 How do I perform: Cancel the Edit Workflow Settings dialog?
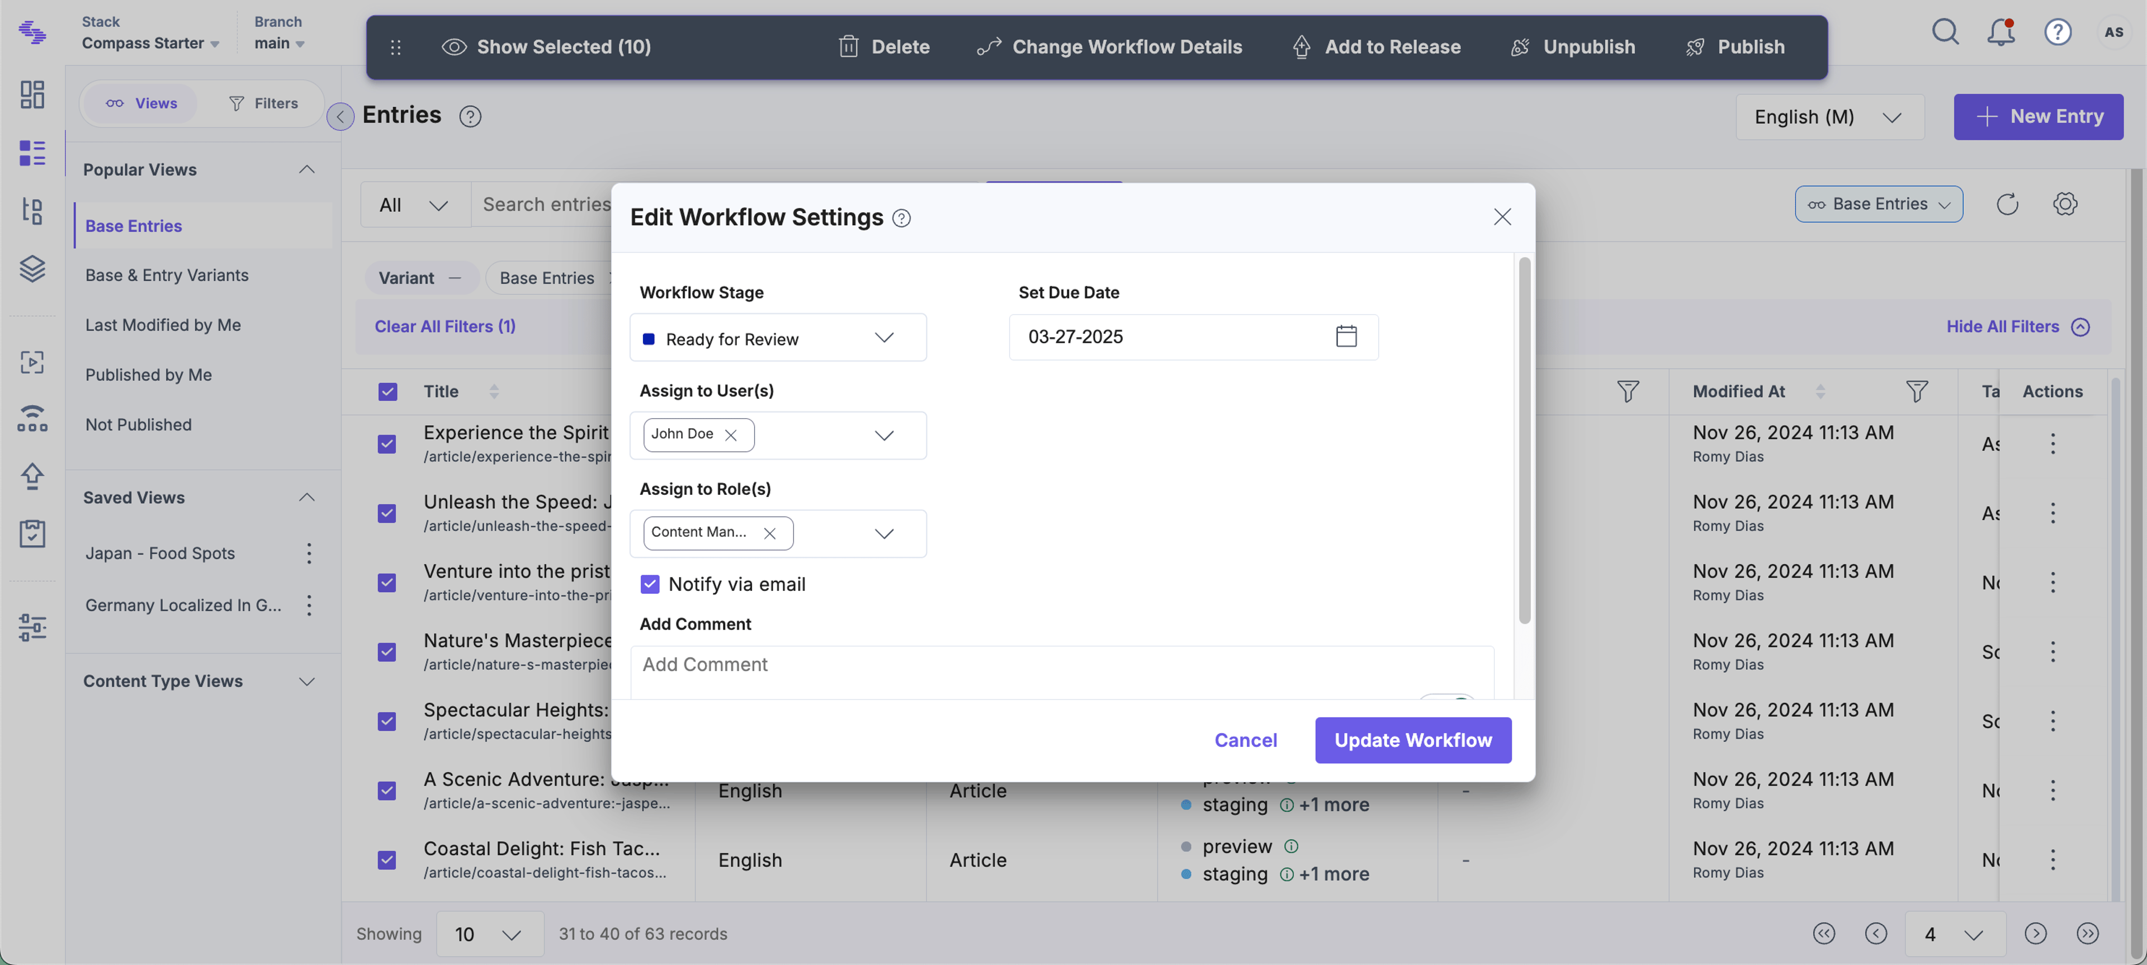(x=1245, y=740)
